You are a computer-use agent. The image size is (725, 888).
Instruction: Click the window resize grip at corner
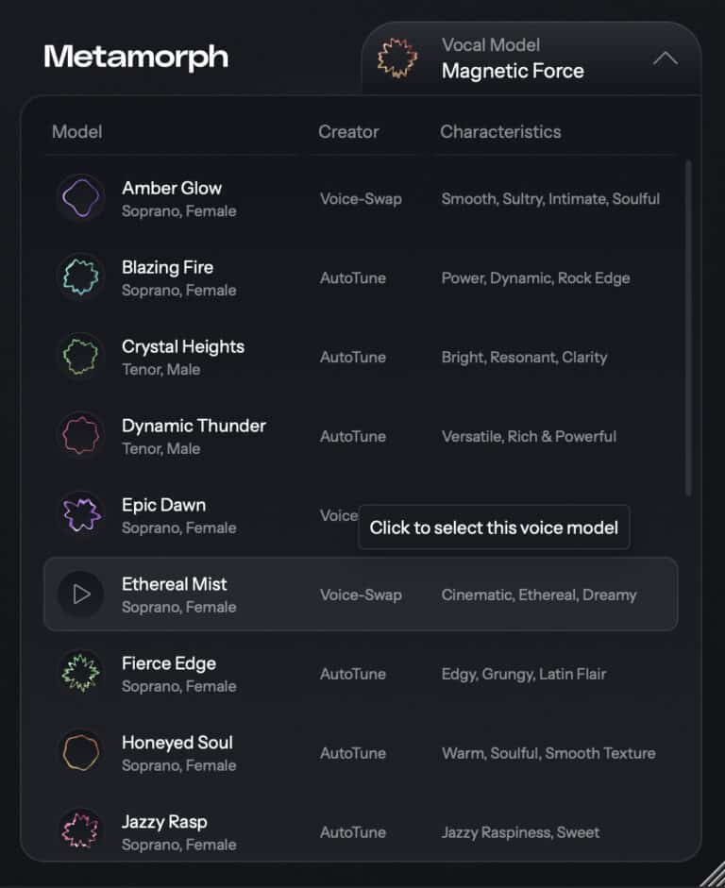coord(710,873)
